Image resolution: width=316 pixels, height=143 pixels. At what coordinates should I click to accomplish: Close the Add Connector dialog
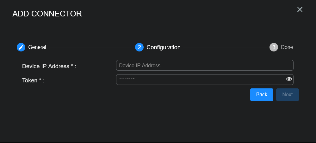(300, 9)
